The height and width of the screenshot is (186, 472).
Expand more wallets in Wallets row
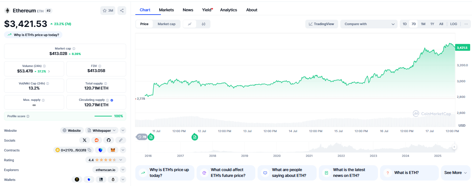pyautogui.click(x=123, y=179)
